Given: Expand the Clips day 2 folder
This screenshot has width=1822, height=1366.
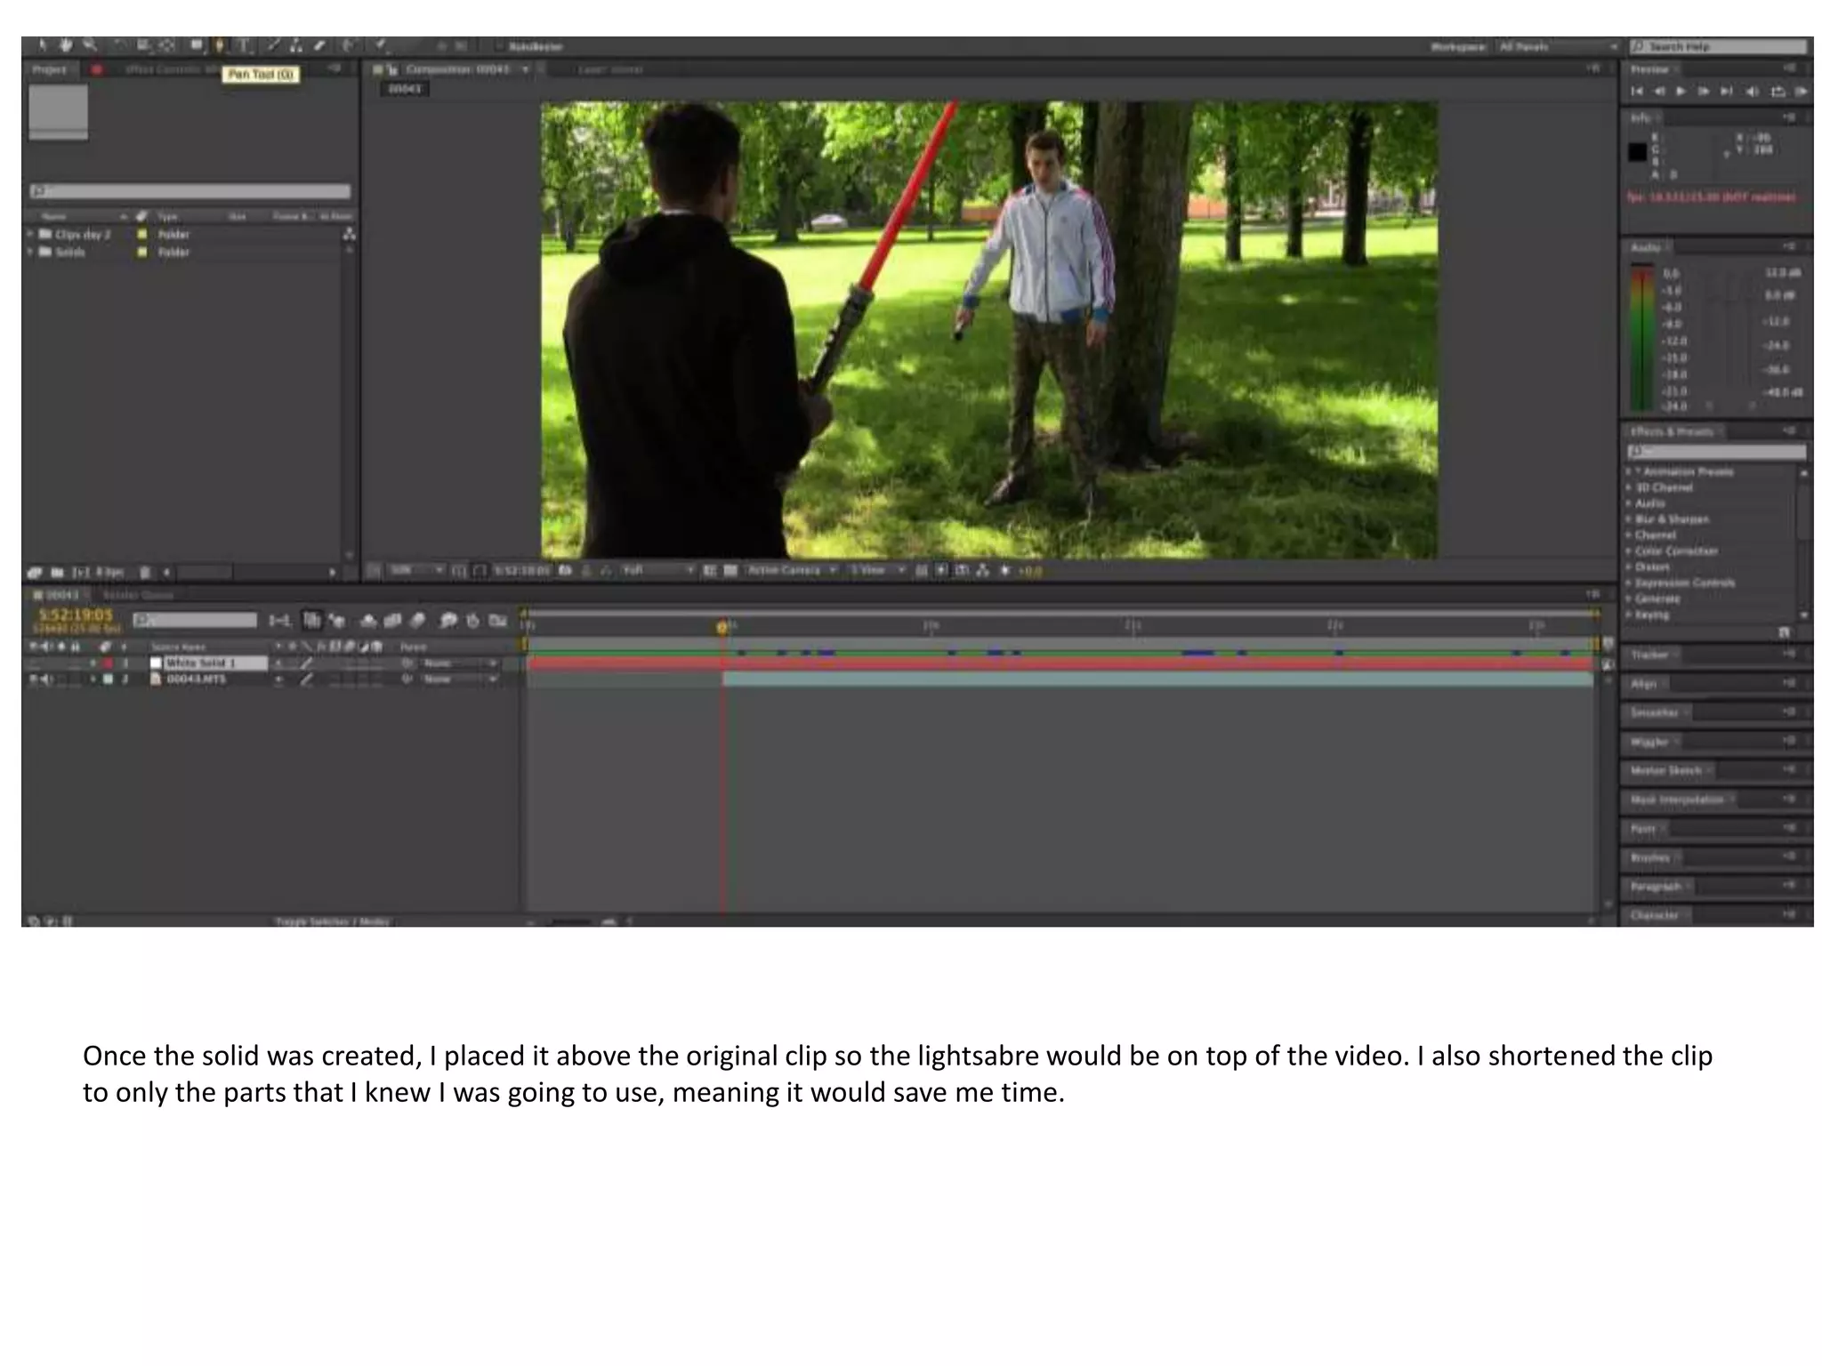Looking at the screenshot, I should [x=31, y=234].
